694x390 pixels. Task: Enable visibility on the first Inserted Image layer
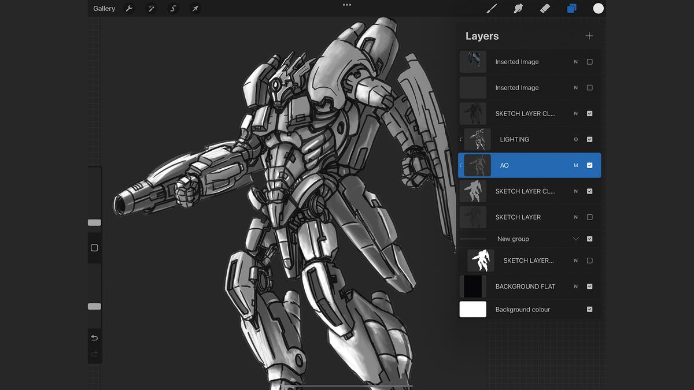[x=590, y=61]
